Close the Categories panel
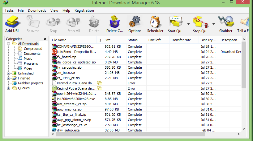Image resolution: width=253 pixels, height=141 pixels. pyautogui.click(x=45, y=39)
